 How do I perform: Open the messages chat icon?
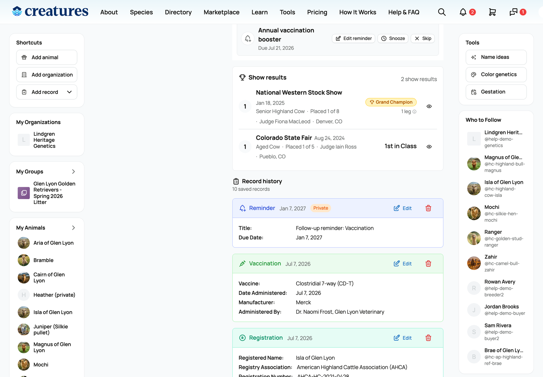click(513, 12)
